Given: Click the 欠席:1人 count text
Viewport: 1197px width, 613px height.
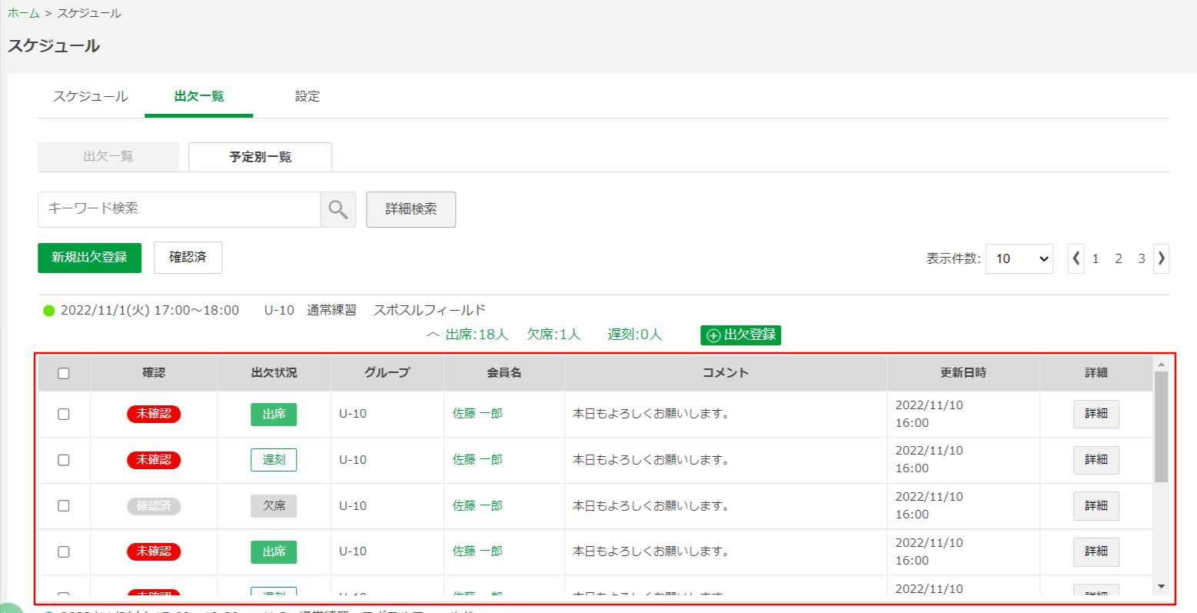Looking at the screenshot, I should (x=554, y=335).
